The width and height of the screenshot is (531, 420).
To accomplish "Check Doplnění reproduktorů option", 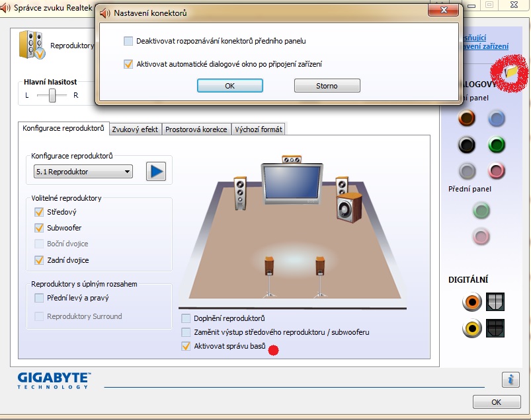I will coord(186,318).
